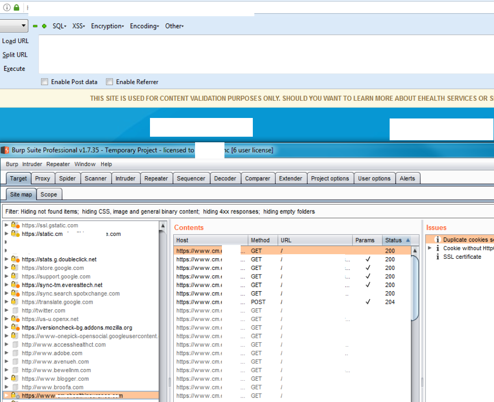The width and height of the screenshot is (494, 402).
Task: Click the green minus HackBar icon
Action: coord(35,26)
